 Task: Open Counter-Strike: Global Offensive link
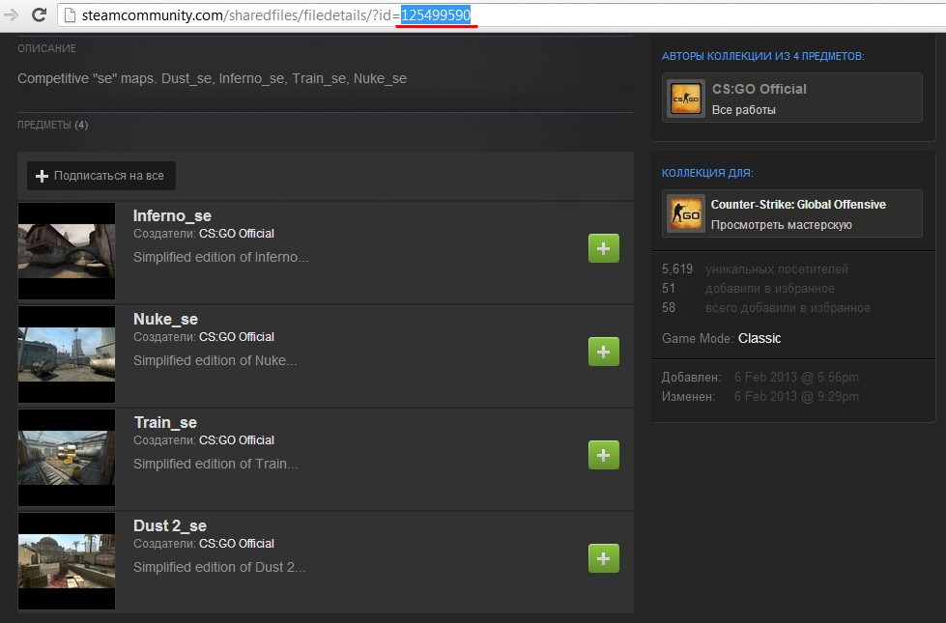[798, 205]
